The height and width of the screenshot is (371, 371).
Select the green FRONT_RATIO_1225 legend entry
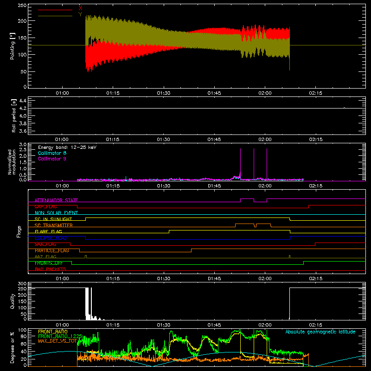60,336
